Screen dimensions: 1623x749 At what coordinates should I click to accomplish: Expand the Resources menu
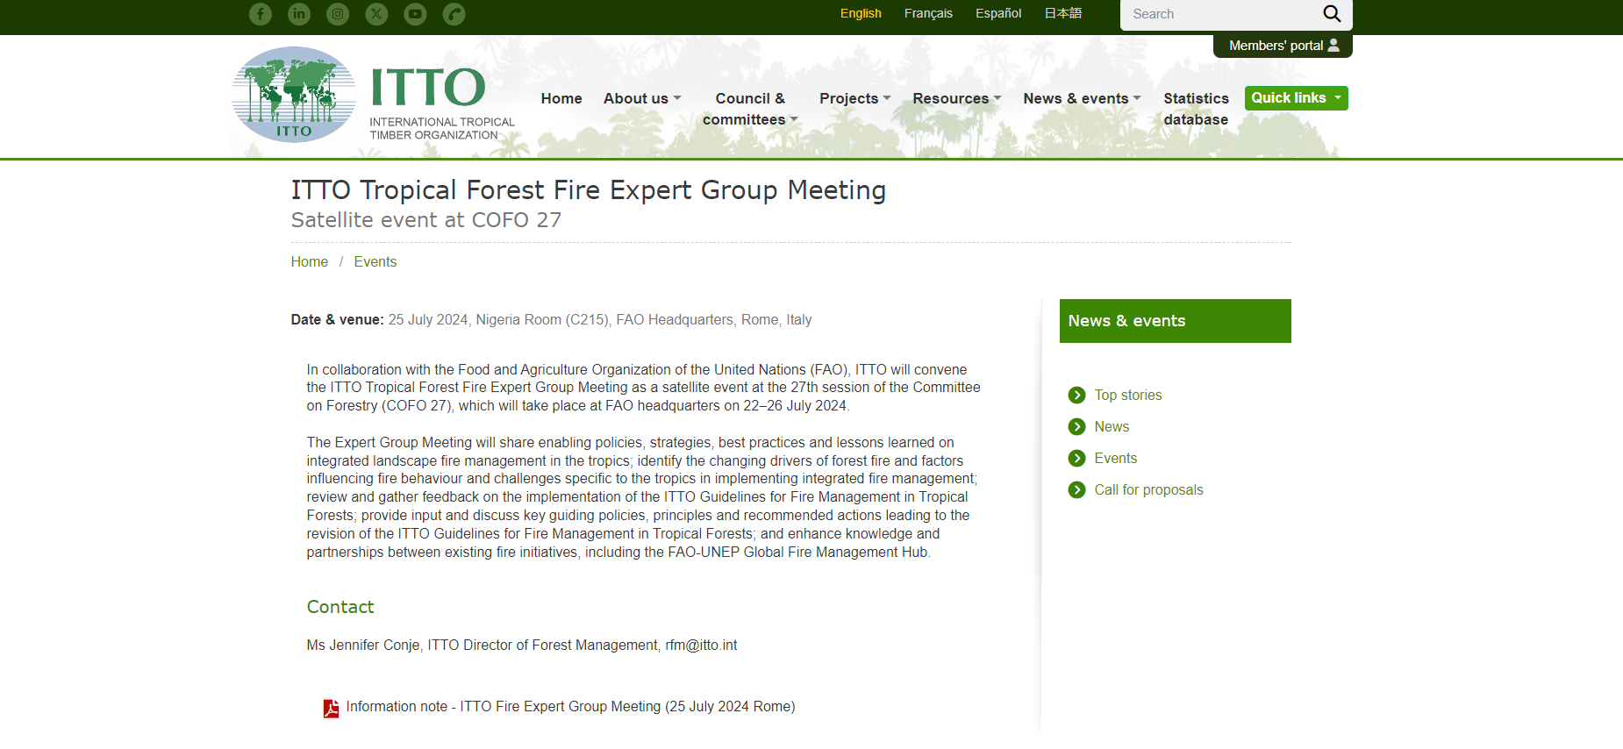click(x=957, y=98)
